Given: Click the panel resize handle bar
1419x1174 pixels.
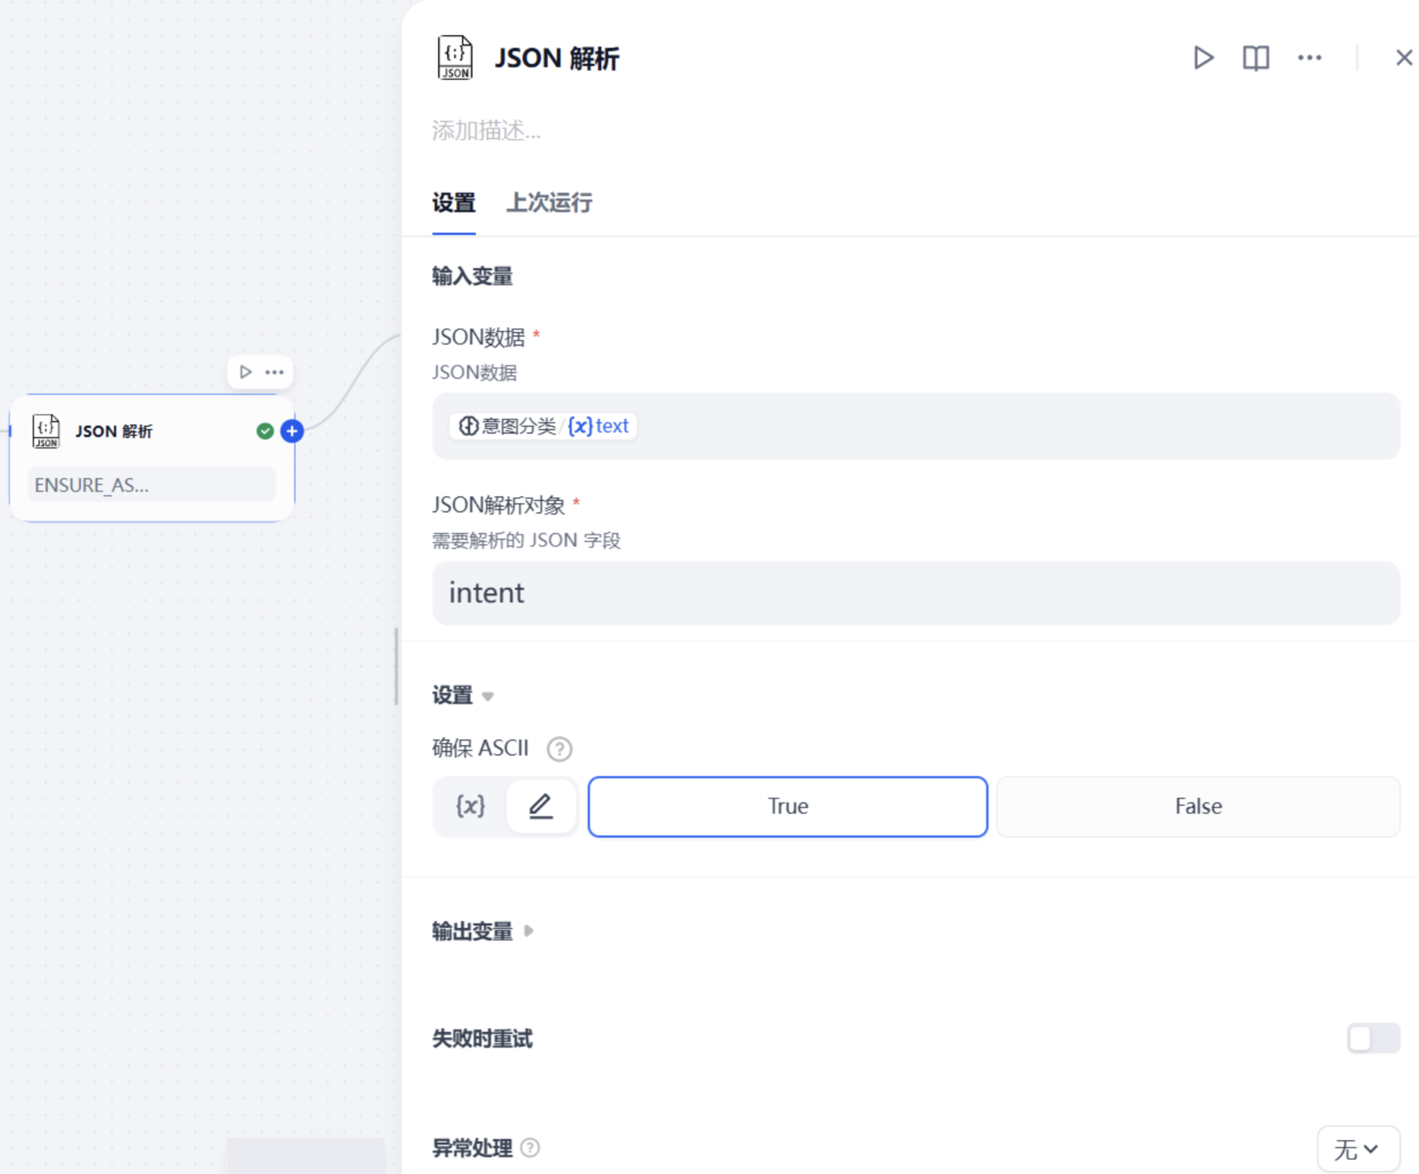Looking at the screenshot, I should click(x=397, y=666).
